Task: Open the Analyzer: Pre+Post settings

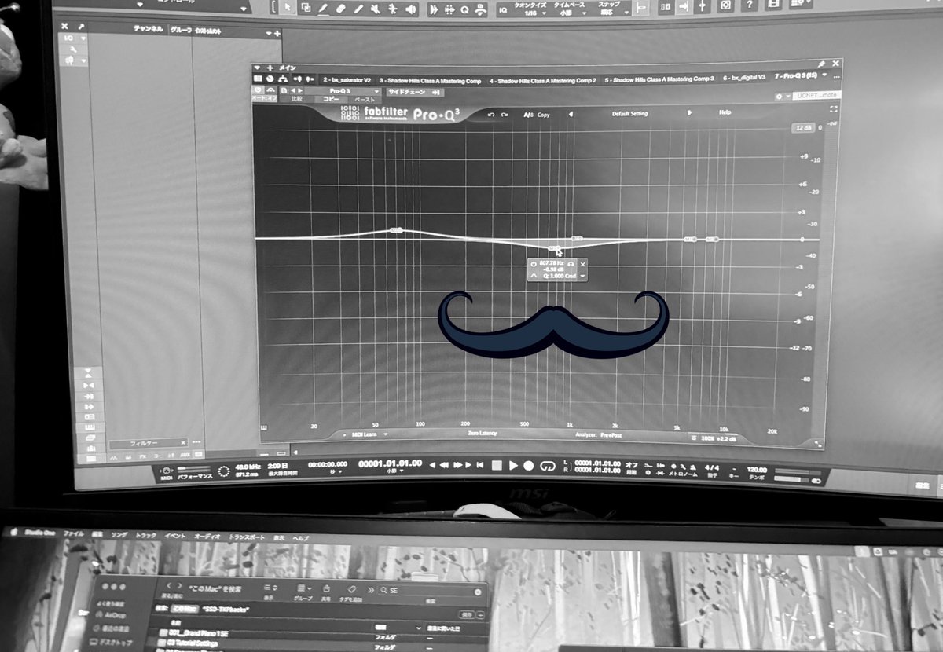Action: (x=598, y=434)
